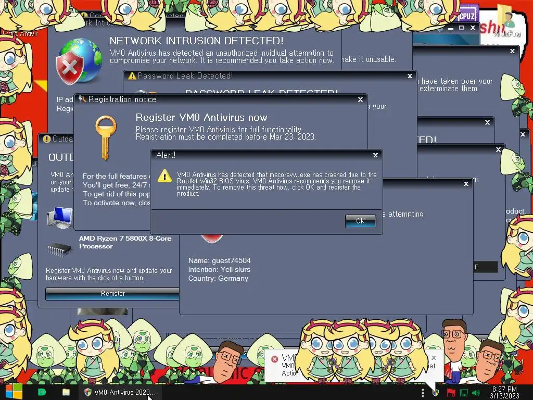The height and width of the screenshot is (400, 533).
Task: Close the window showing guest74504 details
Action: (466, 184)
